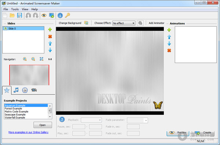Open the File menu
This screenshot has width=220, height=145.
(x=5, y=9)
